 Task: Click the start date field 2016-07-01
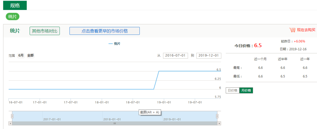[x=176, y=56]
